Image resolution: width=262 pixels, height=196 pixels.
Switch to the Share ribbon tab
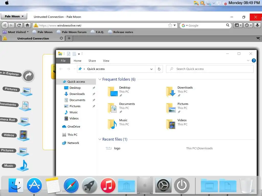pos(92,61)
